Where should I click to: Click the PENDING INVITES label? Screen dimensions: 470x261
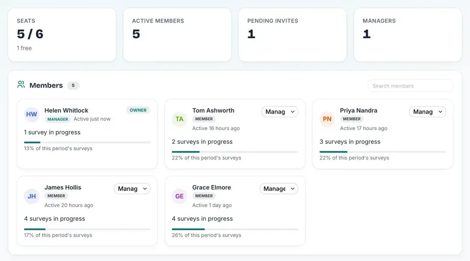coord(273,21)
